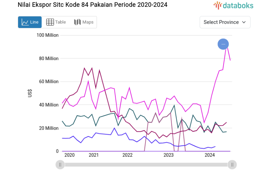Click the table grid icon

coord(50,22)
